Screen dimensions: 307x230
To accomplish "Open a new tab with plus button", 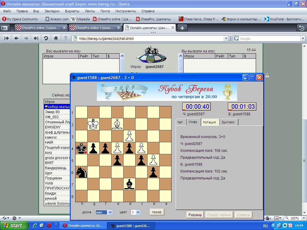I will tap(182, 28).
